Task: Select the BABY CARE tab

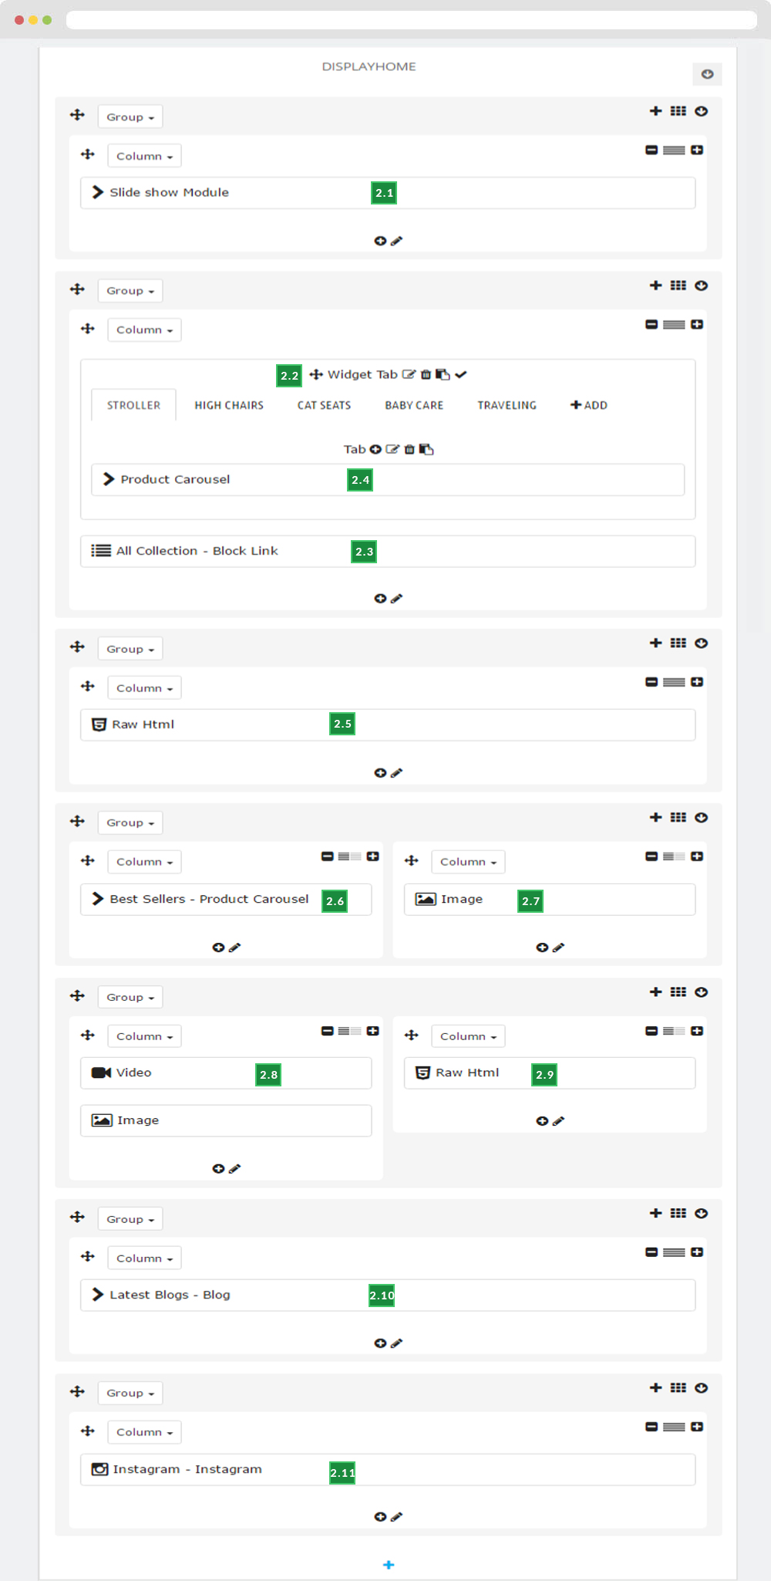Action: click(414, 405)
